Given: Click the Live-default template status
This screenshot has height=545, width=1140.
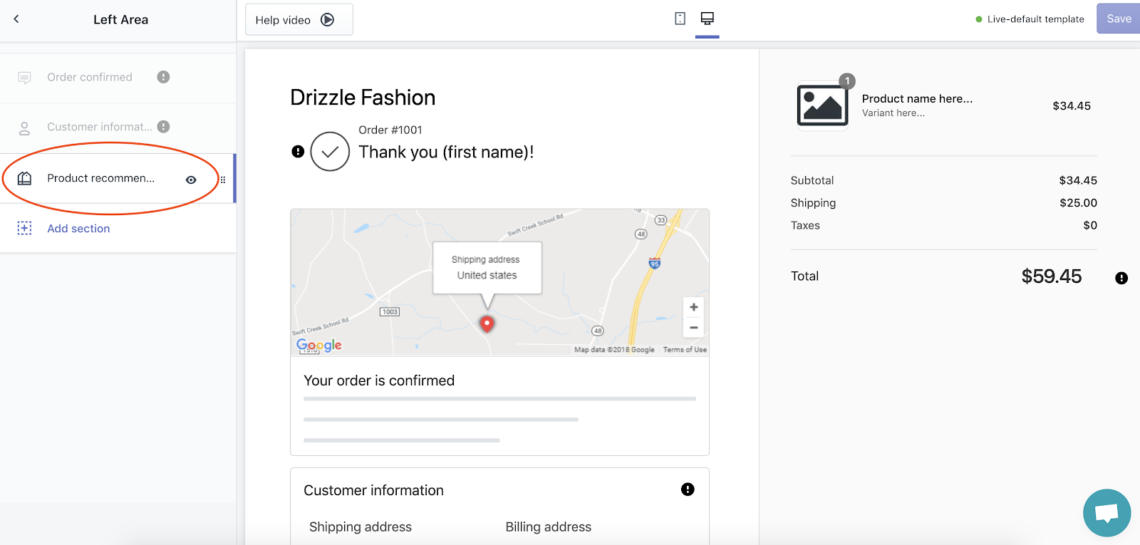Looking at the screenshot, I should point(1030,19).
